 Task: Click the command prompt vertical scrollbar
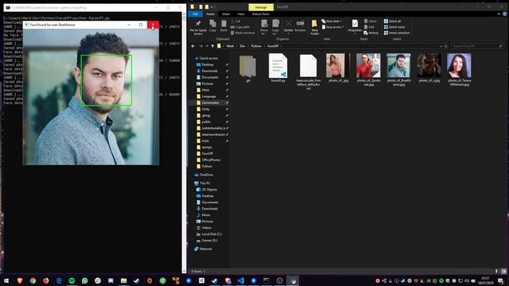184,143
